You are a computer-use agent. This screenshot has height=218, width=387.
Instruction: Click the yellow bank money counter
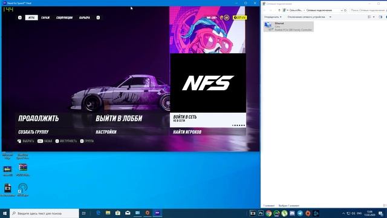(x=240, y=18)
